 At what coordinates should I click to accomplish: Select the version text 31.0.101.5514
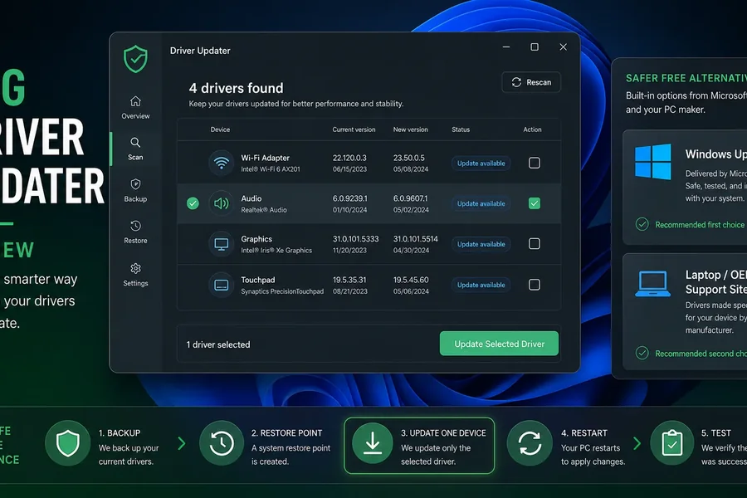pos(416,239)
